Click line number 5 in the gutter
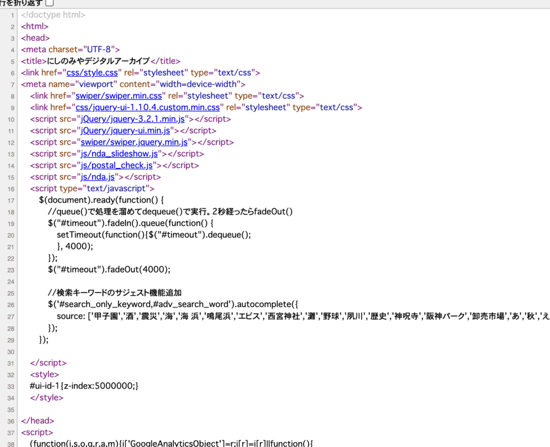 [x=13, y=62]
